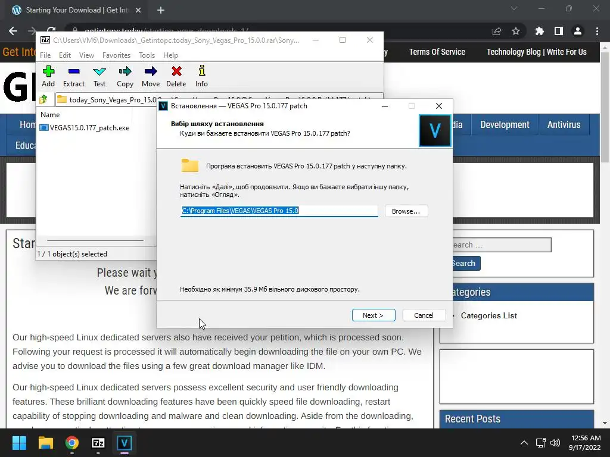The height and width of the screenshot is (457, 610).
Task: Open the Development category tab on website
Action: pyautogui.click(x=505, y=124)
